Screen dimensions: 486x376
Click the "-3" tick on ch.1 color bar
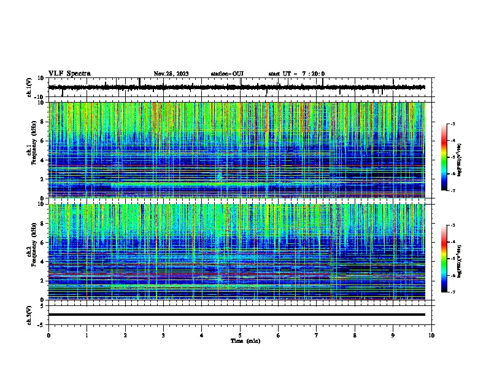452,123
